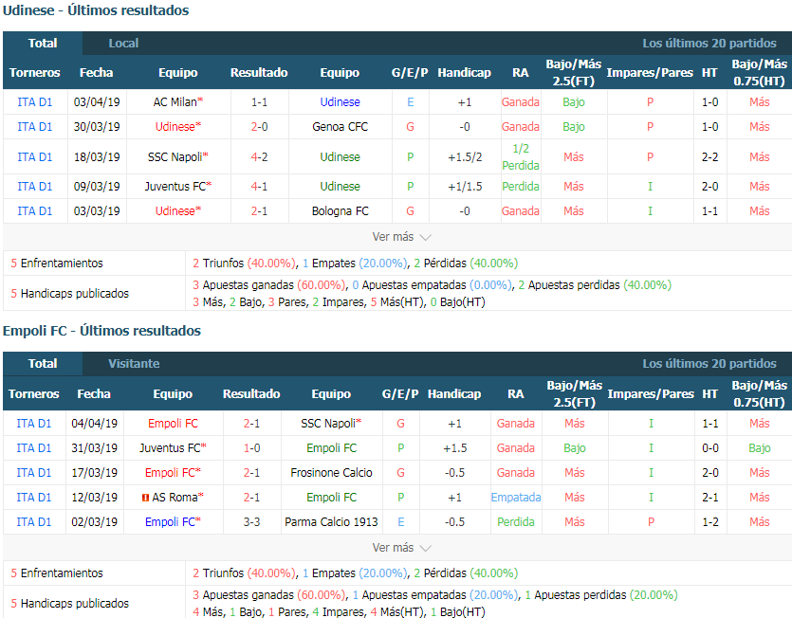This screenshot has width=792, height=618.
Task: Click the +1.5 handicap in Juventus vs Empoli row
Action: pyautogui.click(x=454, y=447)
